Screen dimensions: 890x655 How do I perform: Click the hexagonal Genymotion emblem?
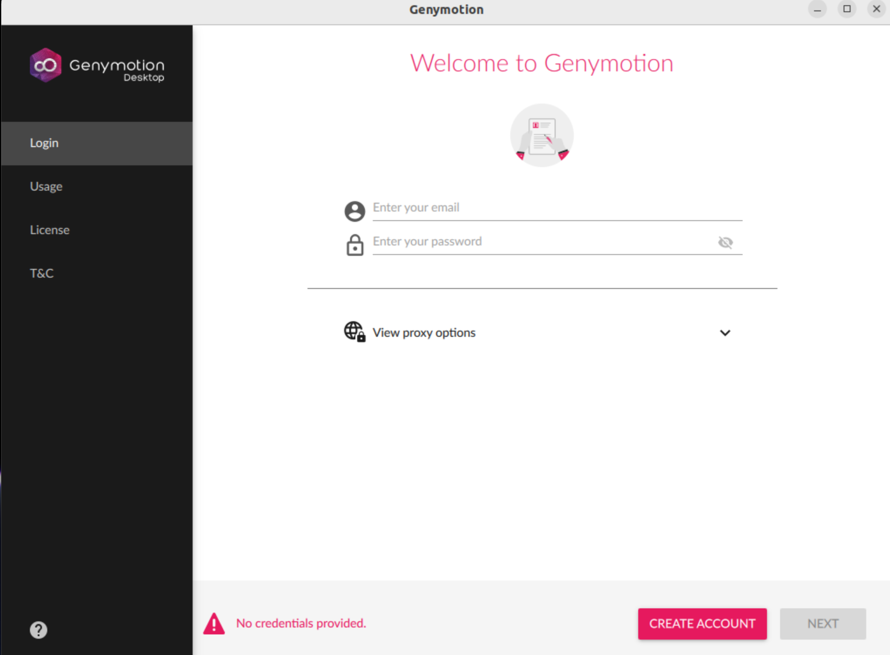pos(46,65)
